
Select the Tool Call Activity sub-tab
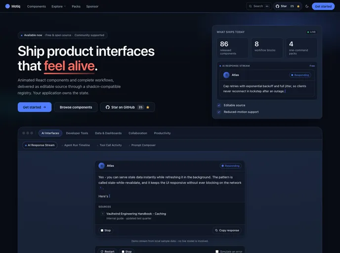(110, 145)
